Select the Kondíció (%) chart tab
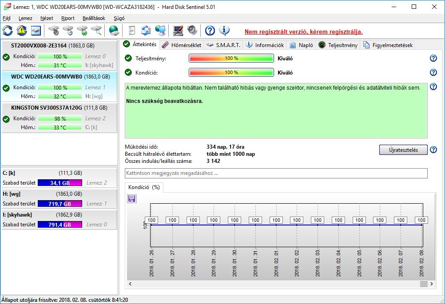This screenshot has height=304, width=445. pos(144,187)
